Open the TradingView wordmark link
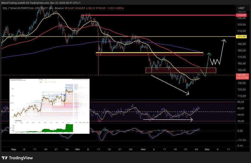The width and height of the screenshot is (251, 163). pyautogui.click(x=21, y=158)
